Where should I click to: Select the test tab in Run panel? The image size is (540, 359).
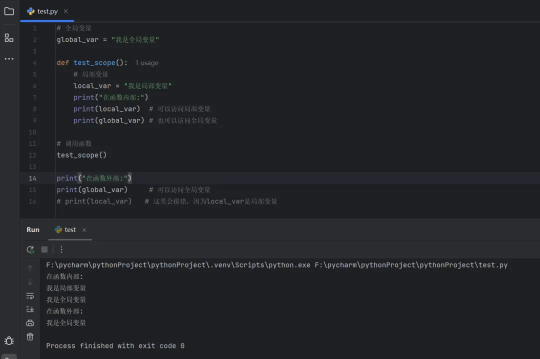[69, 230]
